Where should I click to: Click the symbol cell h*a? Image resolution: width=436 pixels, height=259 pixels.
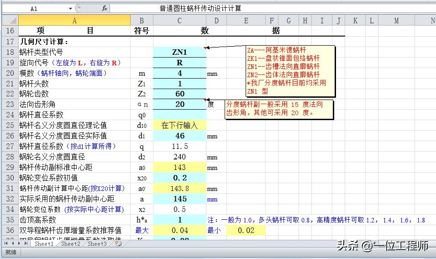pos(142,220)
